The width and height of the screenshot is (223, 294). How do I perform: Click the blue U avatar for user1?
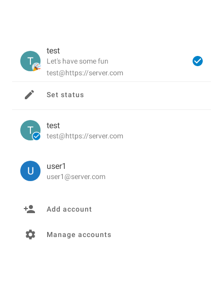click(30, 171)
